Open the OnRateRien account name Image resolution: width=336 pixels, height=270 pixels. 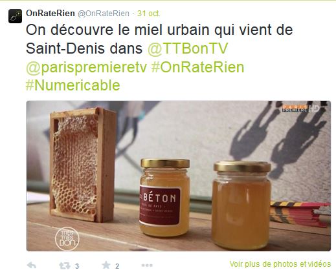point(50,14)
